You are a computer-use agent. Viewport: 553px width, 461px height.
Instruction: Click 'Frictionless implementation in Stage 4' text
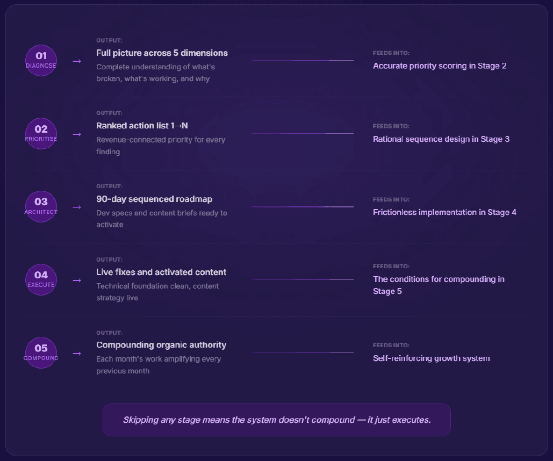coord(444,212)
